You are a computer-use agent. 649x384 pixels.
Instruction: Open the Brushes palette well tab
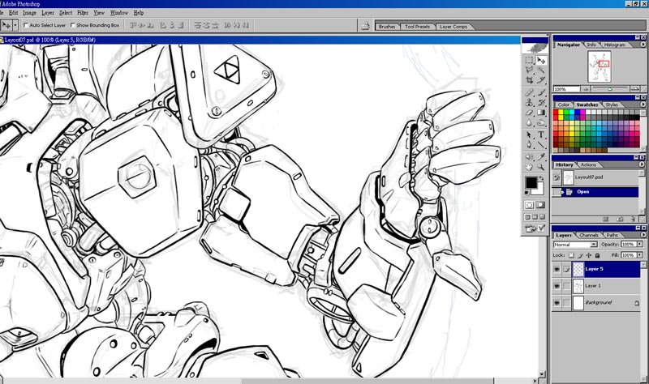387,27
